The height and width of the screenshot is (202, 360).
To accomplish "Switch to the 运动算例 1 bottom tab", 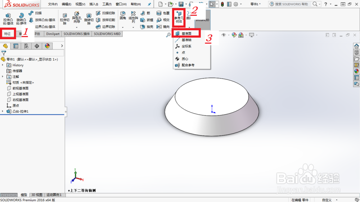I will 54,195.
